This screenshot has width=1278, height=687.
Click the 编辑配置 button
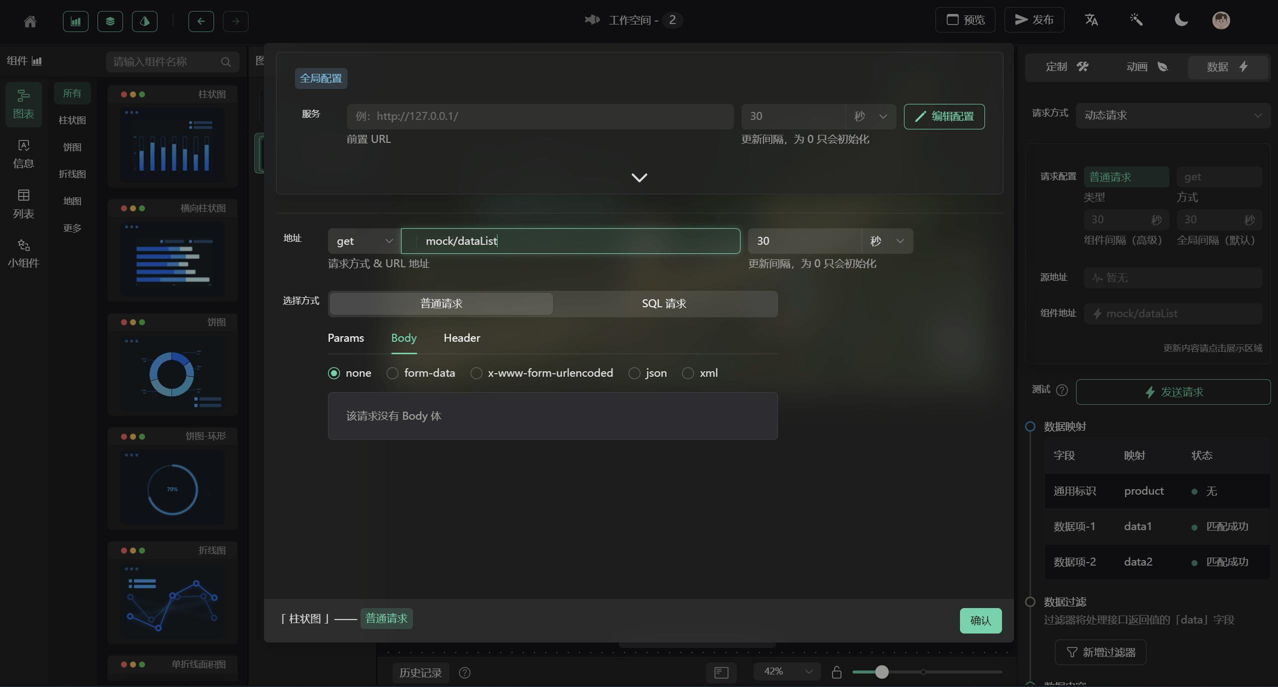pyautogui.click(x=944, y=116)
